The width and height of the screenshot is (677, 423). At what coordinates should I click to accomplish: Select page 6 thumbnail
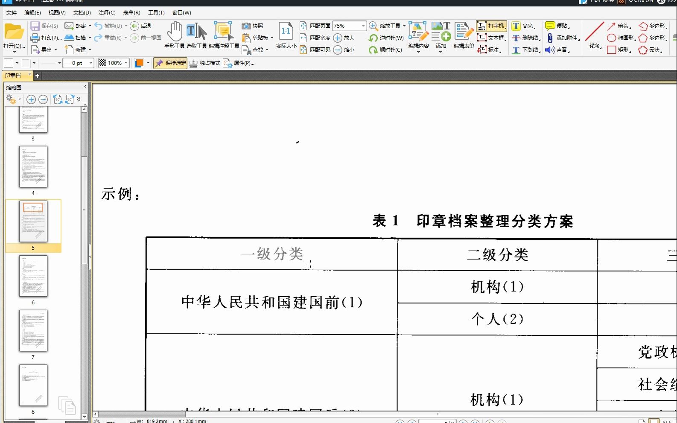coord(33,276)
